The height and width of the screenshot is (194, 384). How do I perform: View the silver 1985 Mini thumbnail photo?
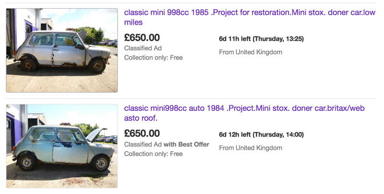pos(62,50)
